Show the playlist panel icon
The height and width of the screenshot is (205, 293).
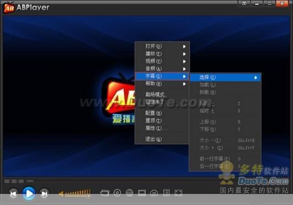coord(166,193)
